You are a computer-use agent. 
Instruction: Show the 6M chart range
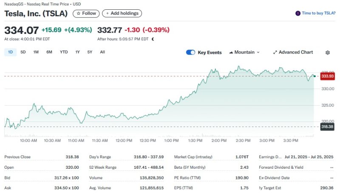49,52
